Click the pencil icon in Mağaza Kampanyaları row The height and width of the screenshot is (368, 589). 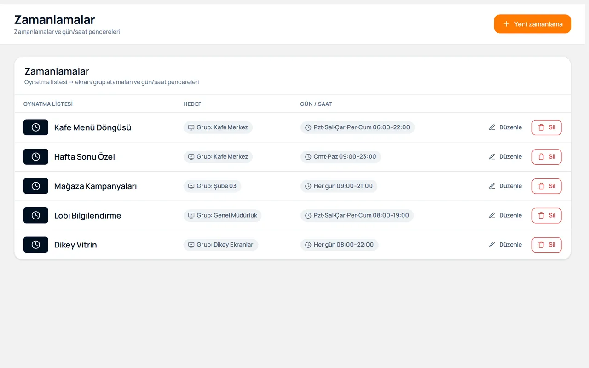[x=492, y=186]
